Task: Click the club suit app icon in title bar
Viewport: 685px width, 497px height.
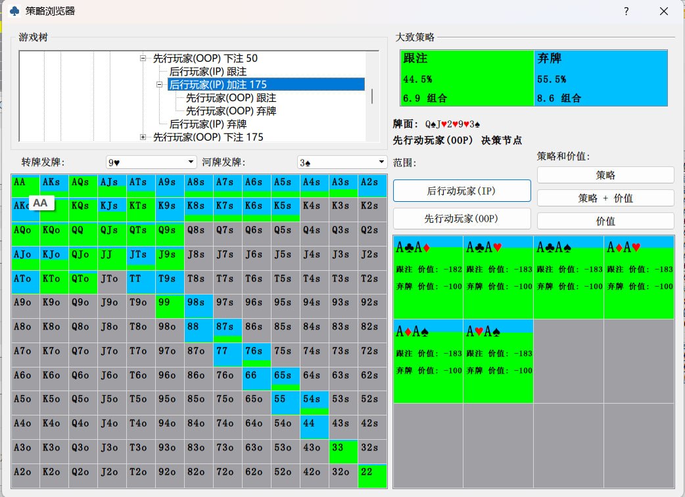Action: tap(13, 11)
